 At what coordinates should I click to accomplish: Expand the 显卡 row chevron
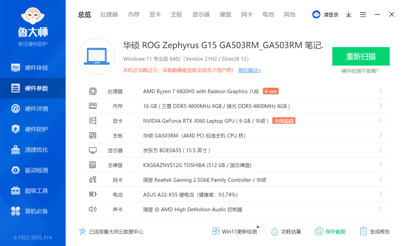click(x=381, y=120)
